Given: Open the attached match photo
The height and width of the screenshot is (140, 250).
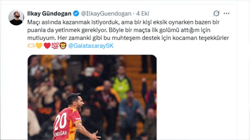Looking at the screenshot, I should tap(92, 97).
